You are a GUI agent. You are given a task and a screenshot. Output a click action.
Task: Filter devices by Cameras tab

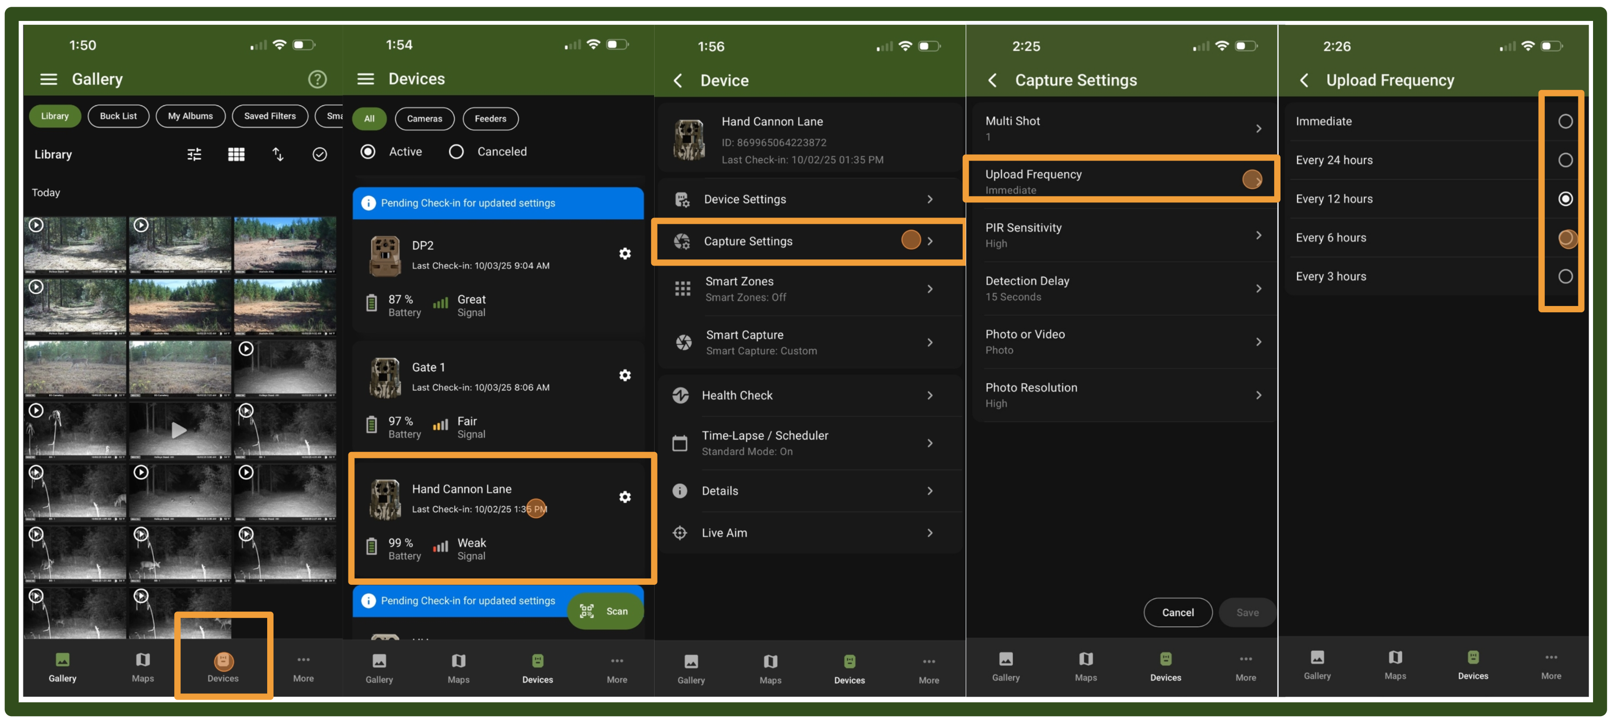click(x=424, y=119)
